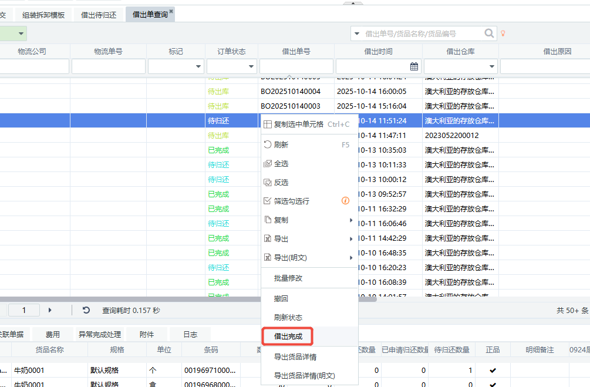Close the 借出单查询 tab

click(x=171, y=11)
